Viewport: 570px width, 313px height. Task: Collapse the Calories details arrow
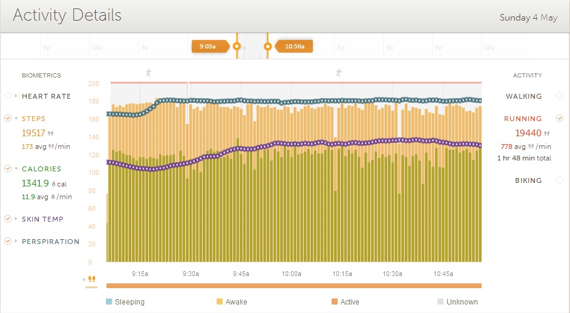click(16, 169)
